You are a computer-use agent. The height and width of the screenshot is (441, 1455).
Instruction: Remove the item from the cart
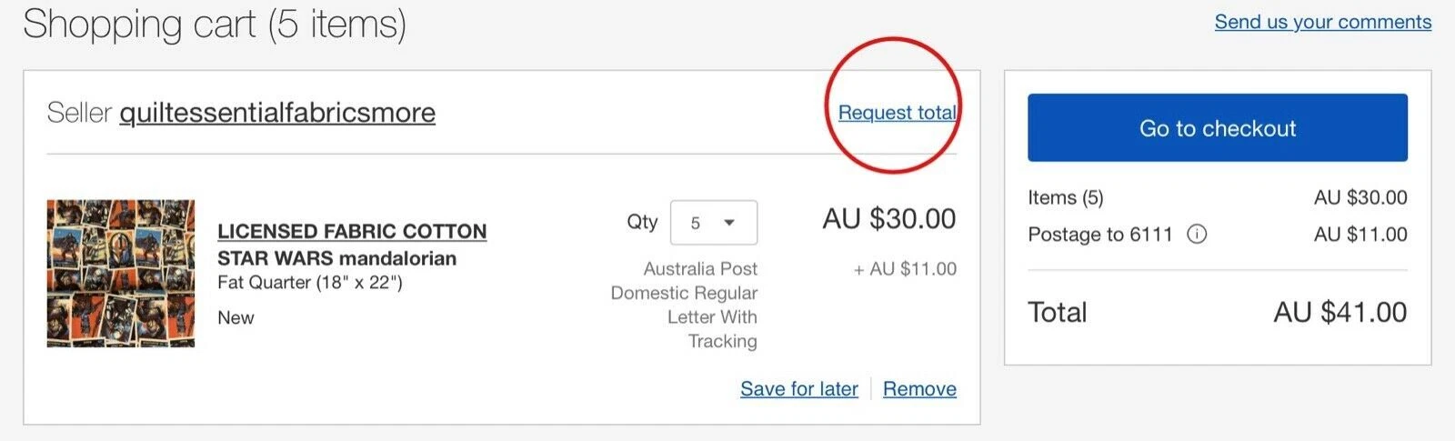pos(919,389)
